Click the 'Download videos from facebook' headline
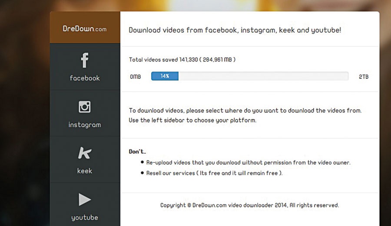The height and width of the screenshot is (226, 391). click(x=235, y=30)
